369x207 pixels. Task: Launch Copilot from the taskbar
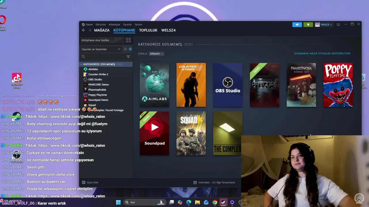[x=180, y=202]
